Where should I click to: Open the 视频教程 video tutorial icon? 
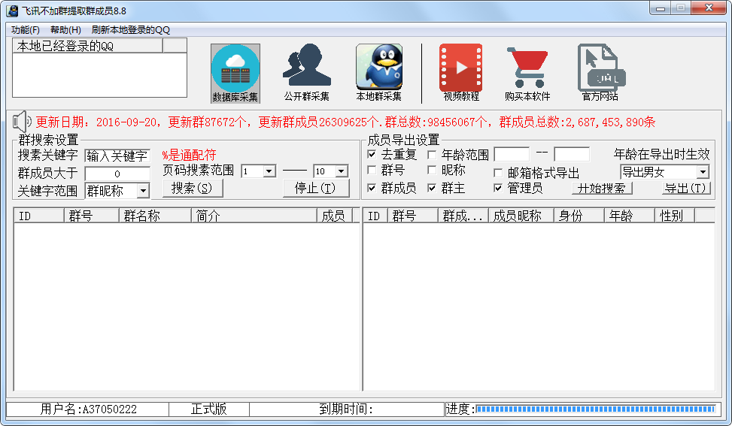(460, 66)
